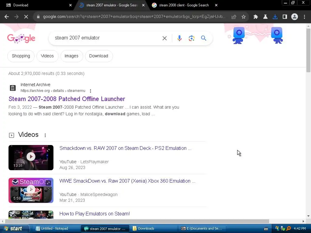Screen dimensions: 311x233
Task: Click the search magnifier tray icon
Action: tap(289, 229)
